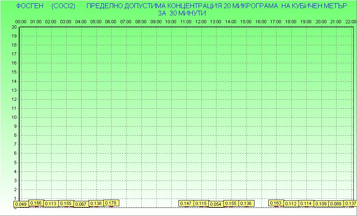Click the 0.089 data point label
This screenshot has height=216, width=357.
[336, 204]
